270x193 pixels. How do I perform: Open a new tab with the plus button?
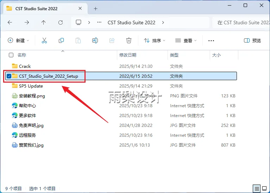click(95, 8)
